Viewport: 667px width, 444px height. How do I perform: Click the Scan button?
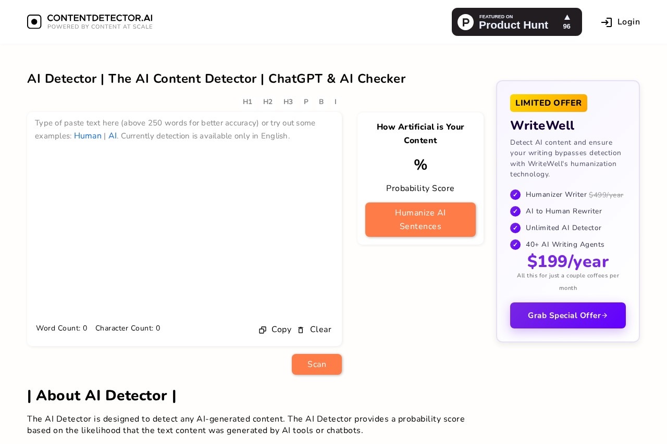point(317,364)
